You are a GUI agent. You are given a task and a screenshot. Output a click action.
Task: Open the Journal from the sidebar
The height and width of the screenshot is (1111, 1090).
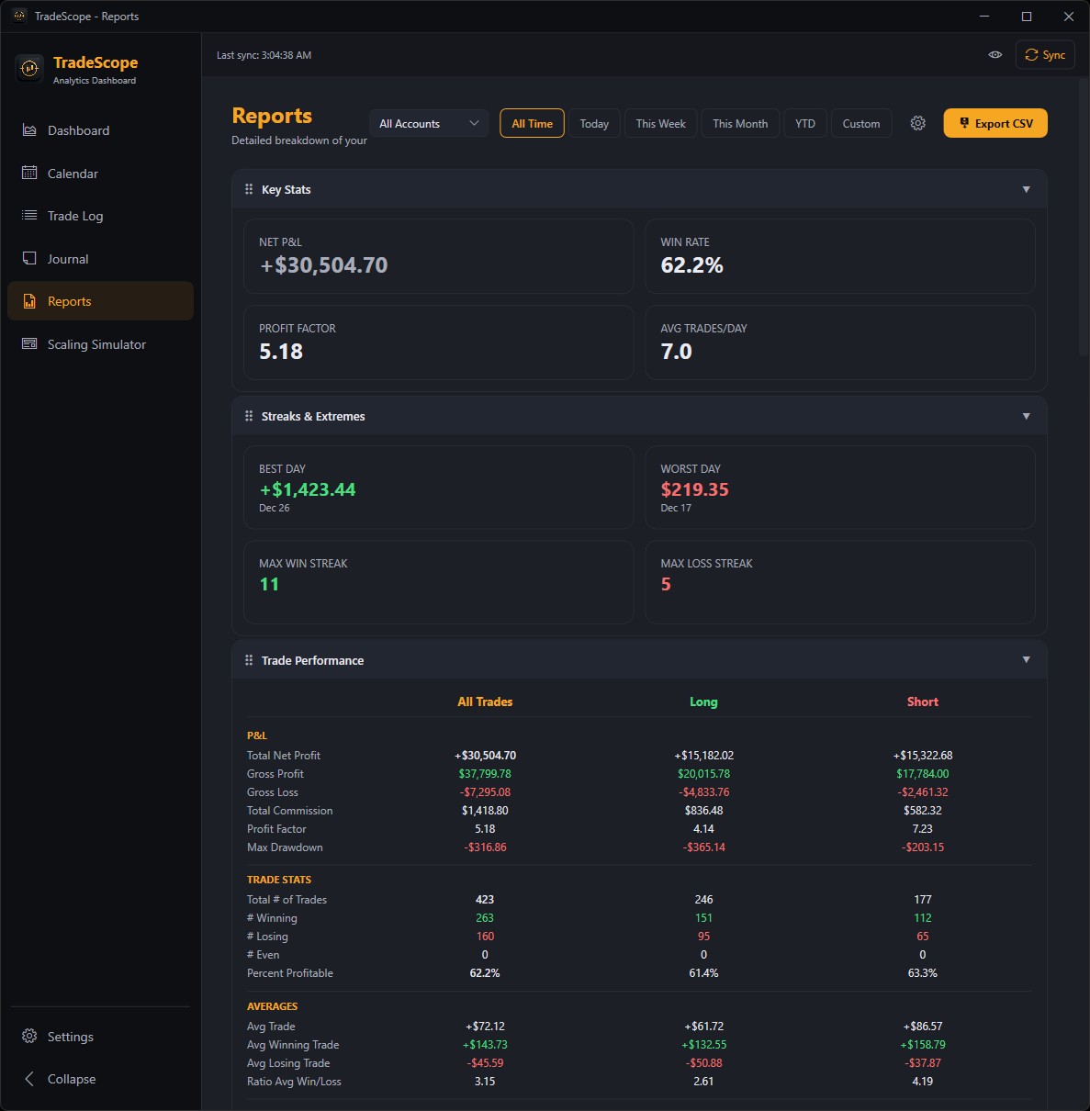(65, 258)
